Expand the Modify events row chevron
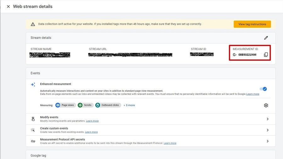The image size is (283, 159). pyautogui.click(x=268, y=119)
